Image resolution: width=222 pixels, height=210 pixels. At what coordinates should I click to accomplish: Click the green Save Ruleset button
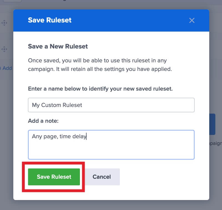pyautogui.click(x=54, y=177)
